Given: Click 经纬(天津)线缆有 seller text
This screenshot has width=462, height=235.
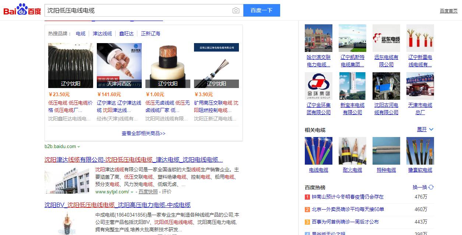Looking at the screenshot, I should click(x=118, y=119).
